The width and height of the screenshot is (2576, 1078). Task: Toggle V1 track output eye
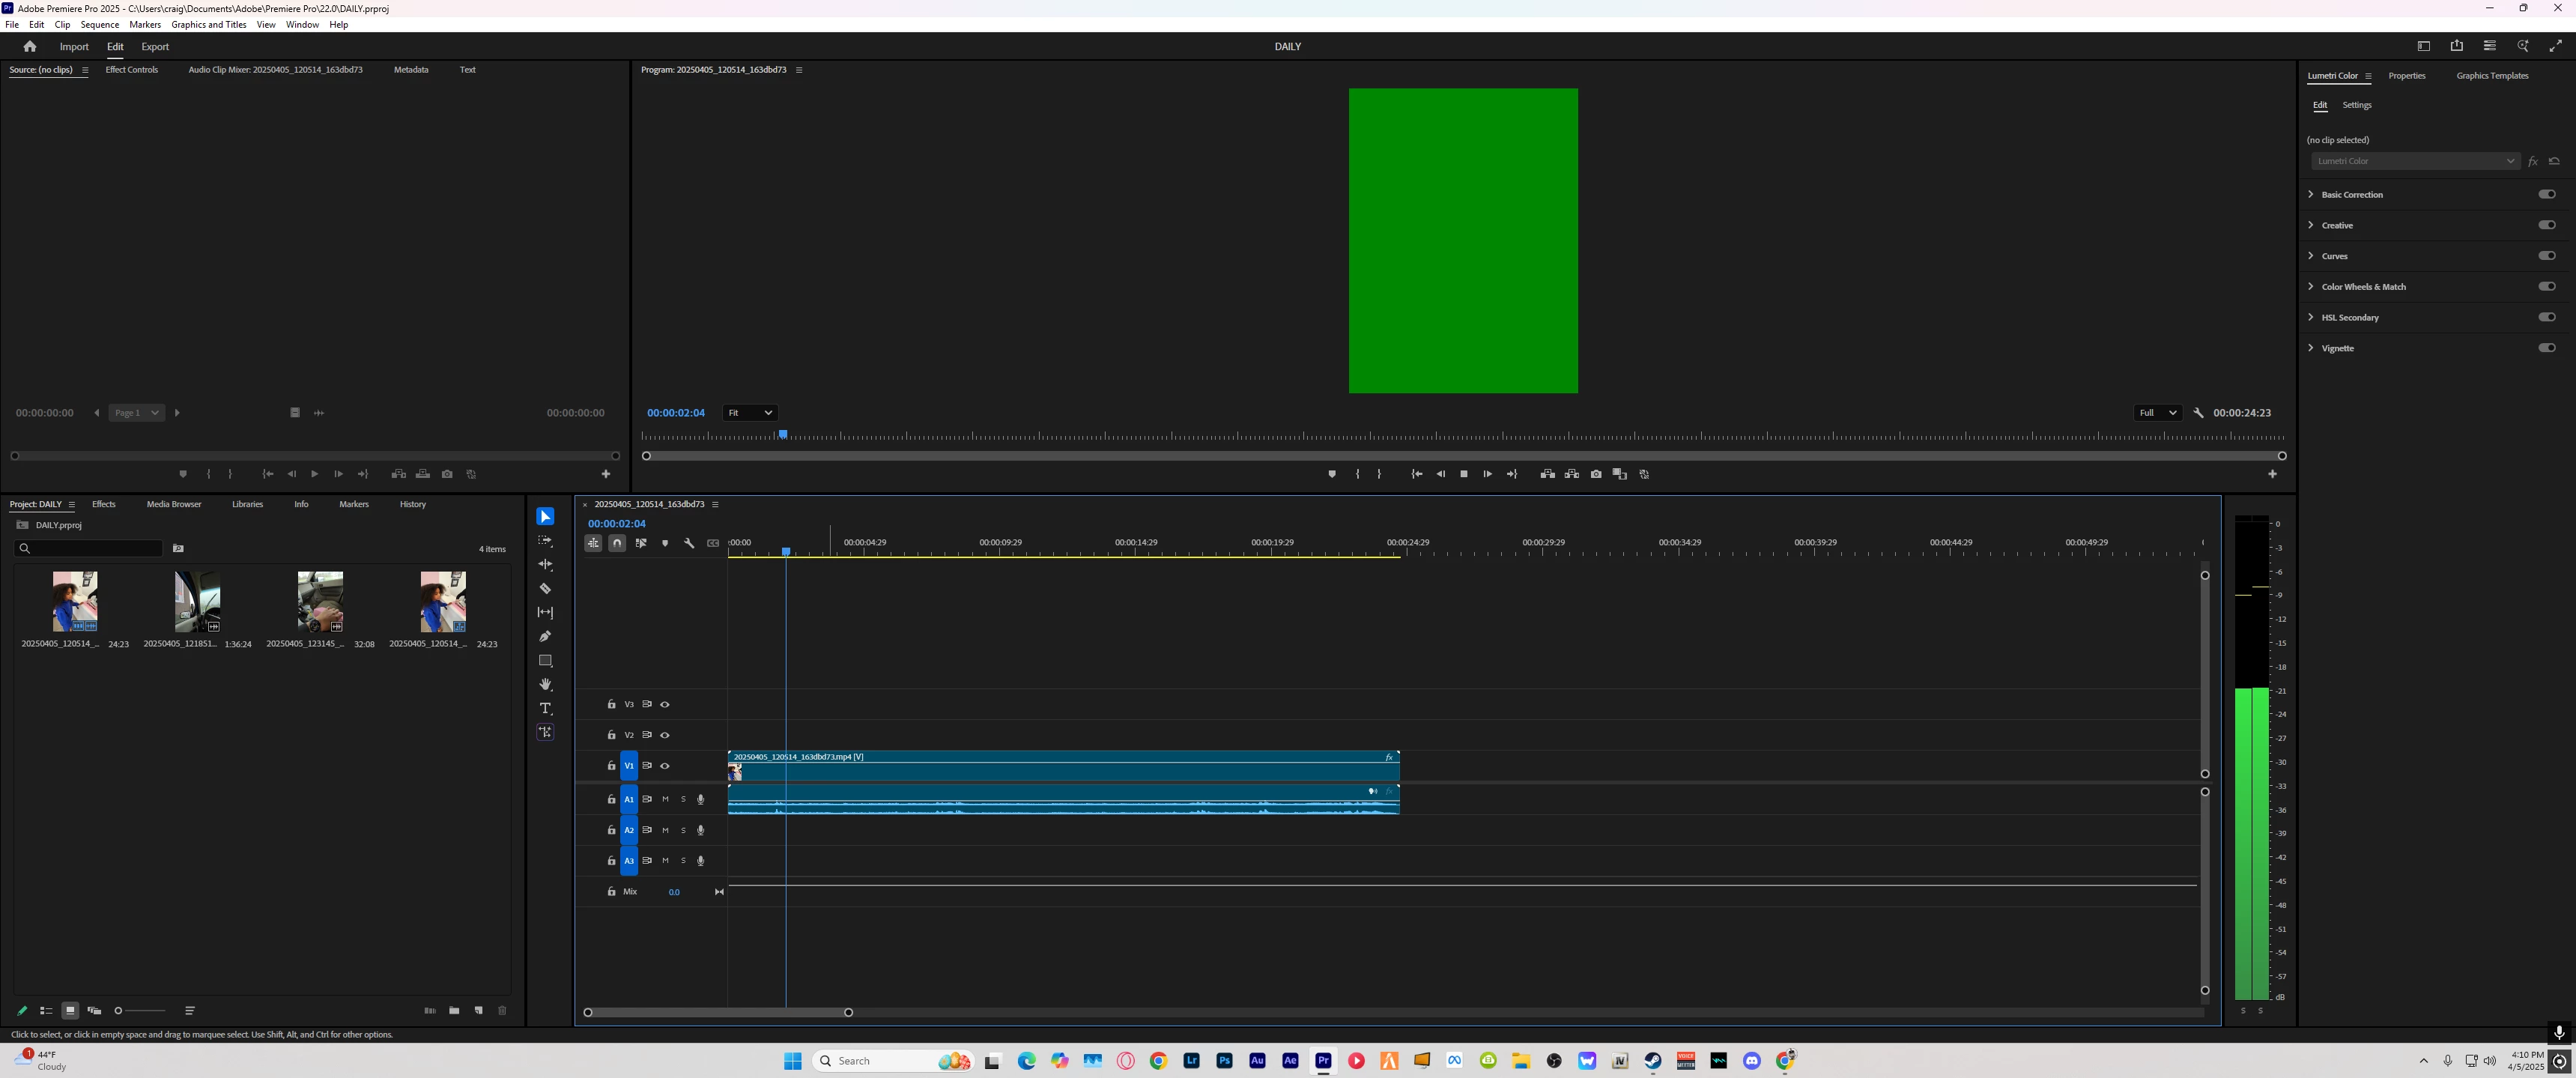click(x=665, y=766)
